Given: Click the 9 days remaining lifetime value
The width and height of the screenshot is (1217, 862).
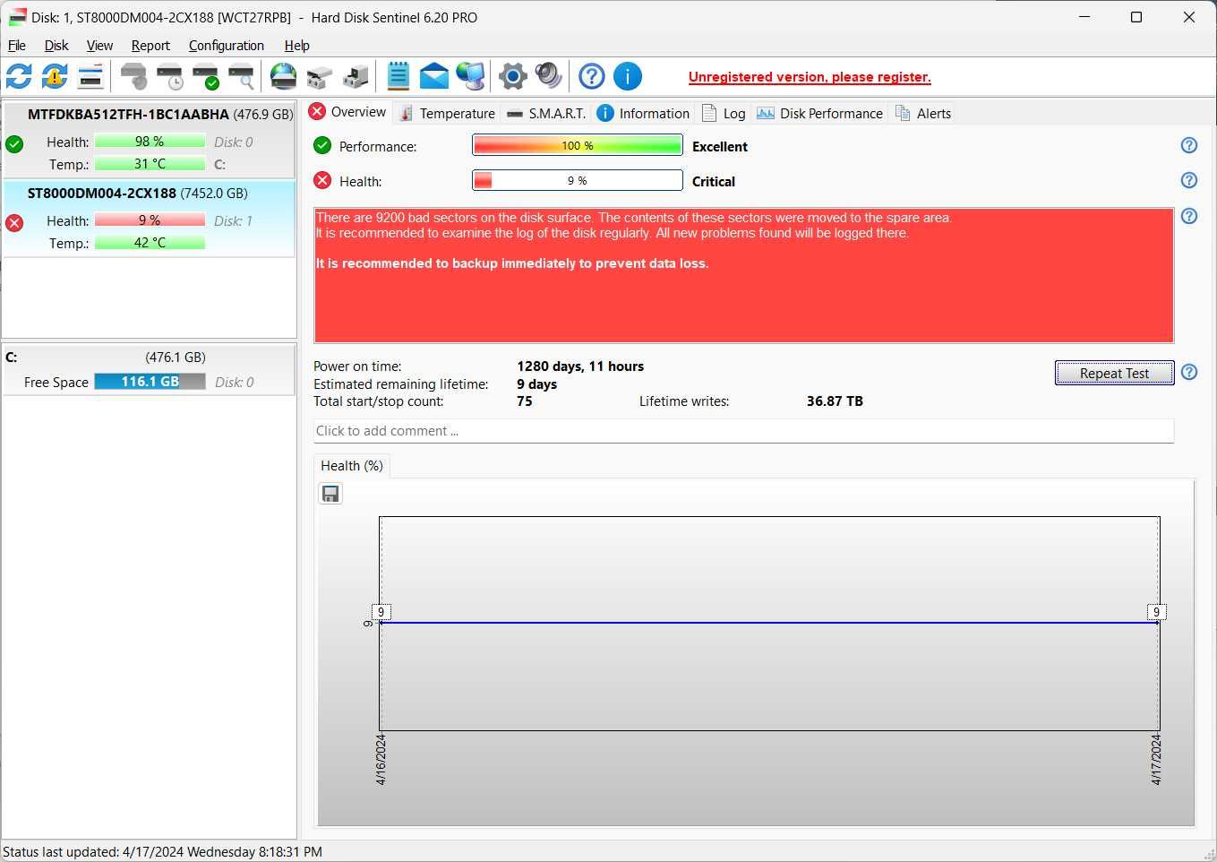Looking at the screenshot, I should point(536,384).
